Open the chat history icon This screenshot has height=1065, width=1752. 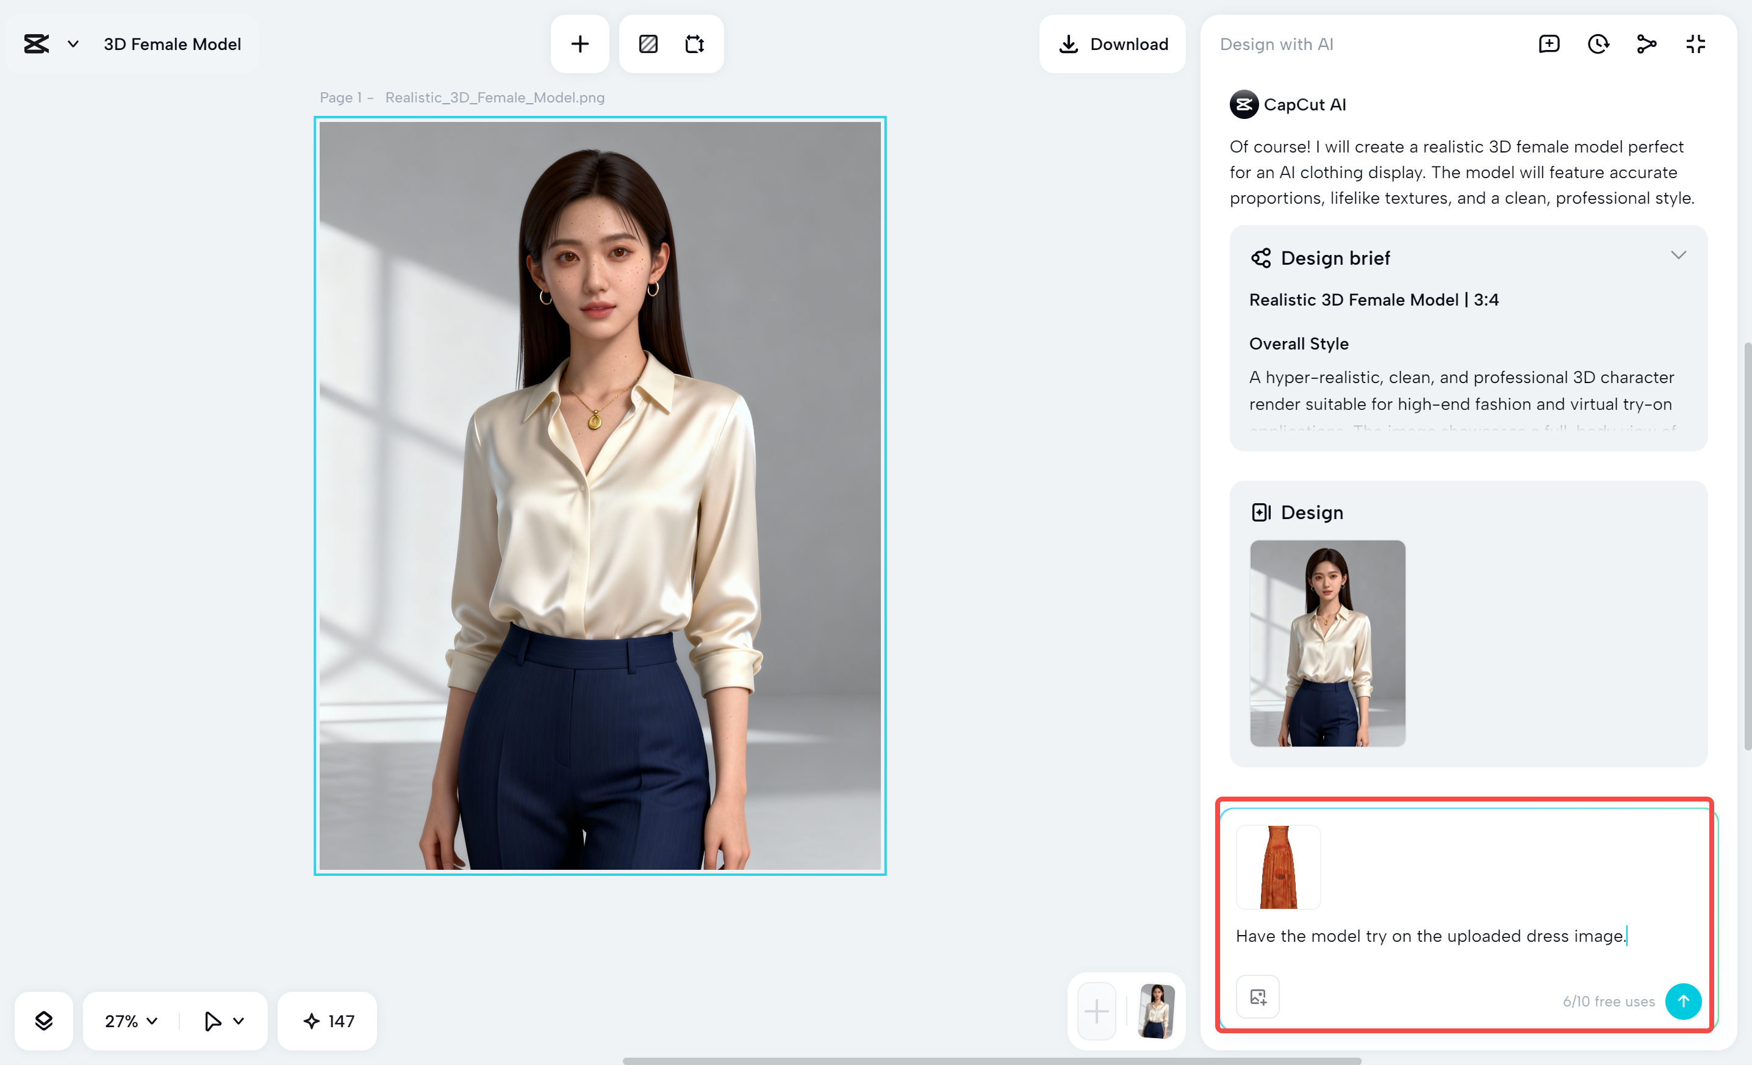tap(1598, 43)
